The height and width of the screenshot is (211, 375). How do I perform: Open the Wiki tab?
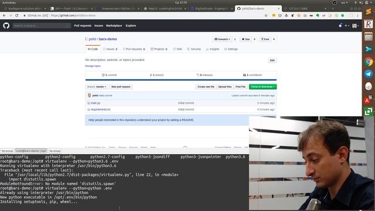click(178, 49)
